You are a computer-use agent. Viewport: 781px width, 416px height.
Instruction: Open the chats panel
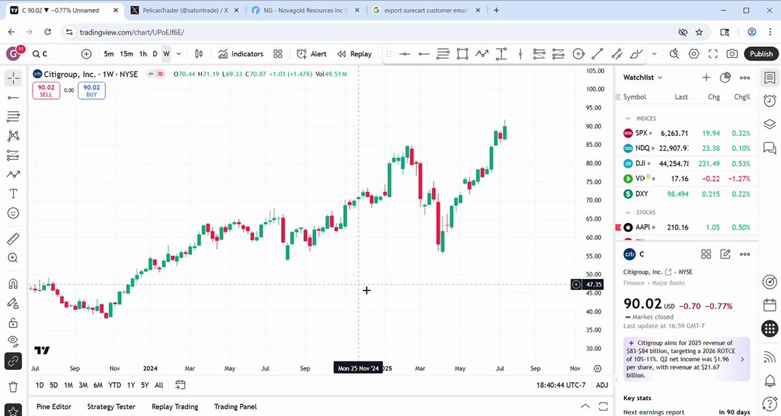point(769,148)
